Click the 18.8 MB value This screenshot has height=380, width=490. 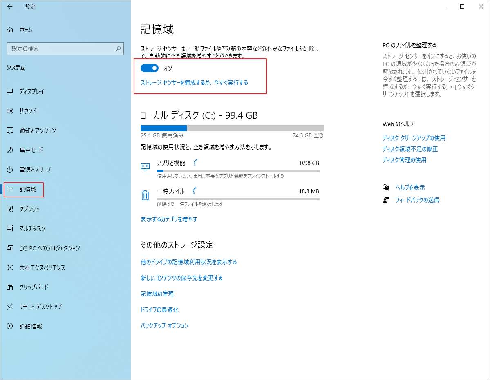click(x=309, y=191)
